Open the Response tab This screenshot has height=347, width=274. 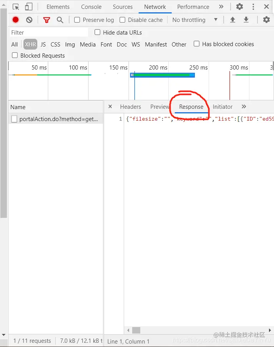(191, 107)
